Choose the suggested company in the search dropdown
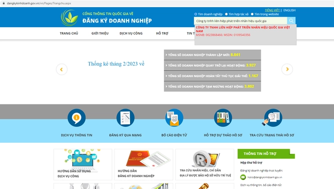The image size is (334, 189). (x=245, y=31)
